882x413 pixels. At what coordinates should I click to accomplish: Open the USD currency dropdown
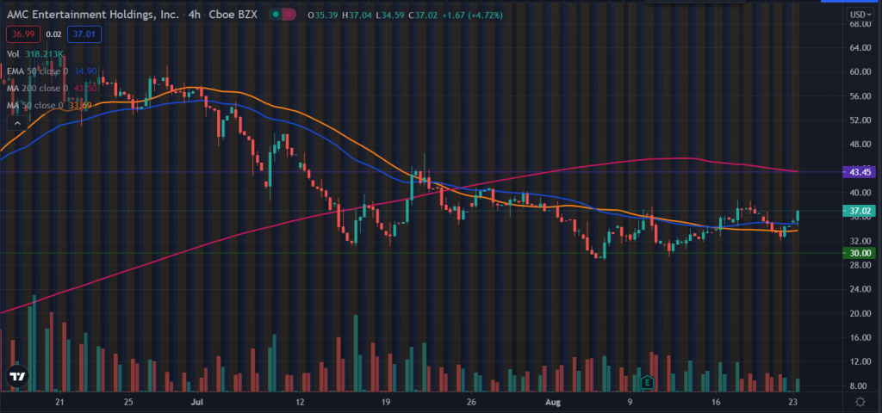860,15
